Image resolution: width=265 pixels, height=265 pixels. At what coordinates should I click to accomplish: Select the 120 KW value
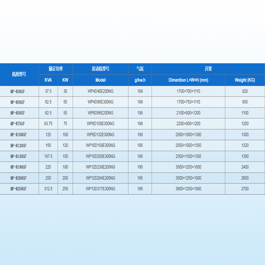tap(65, 145)
